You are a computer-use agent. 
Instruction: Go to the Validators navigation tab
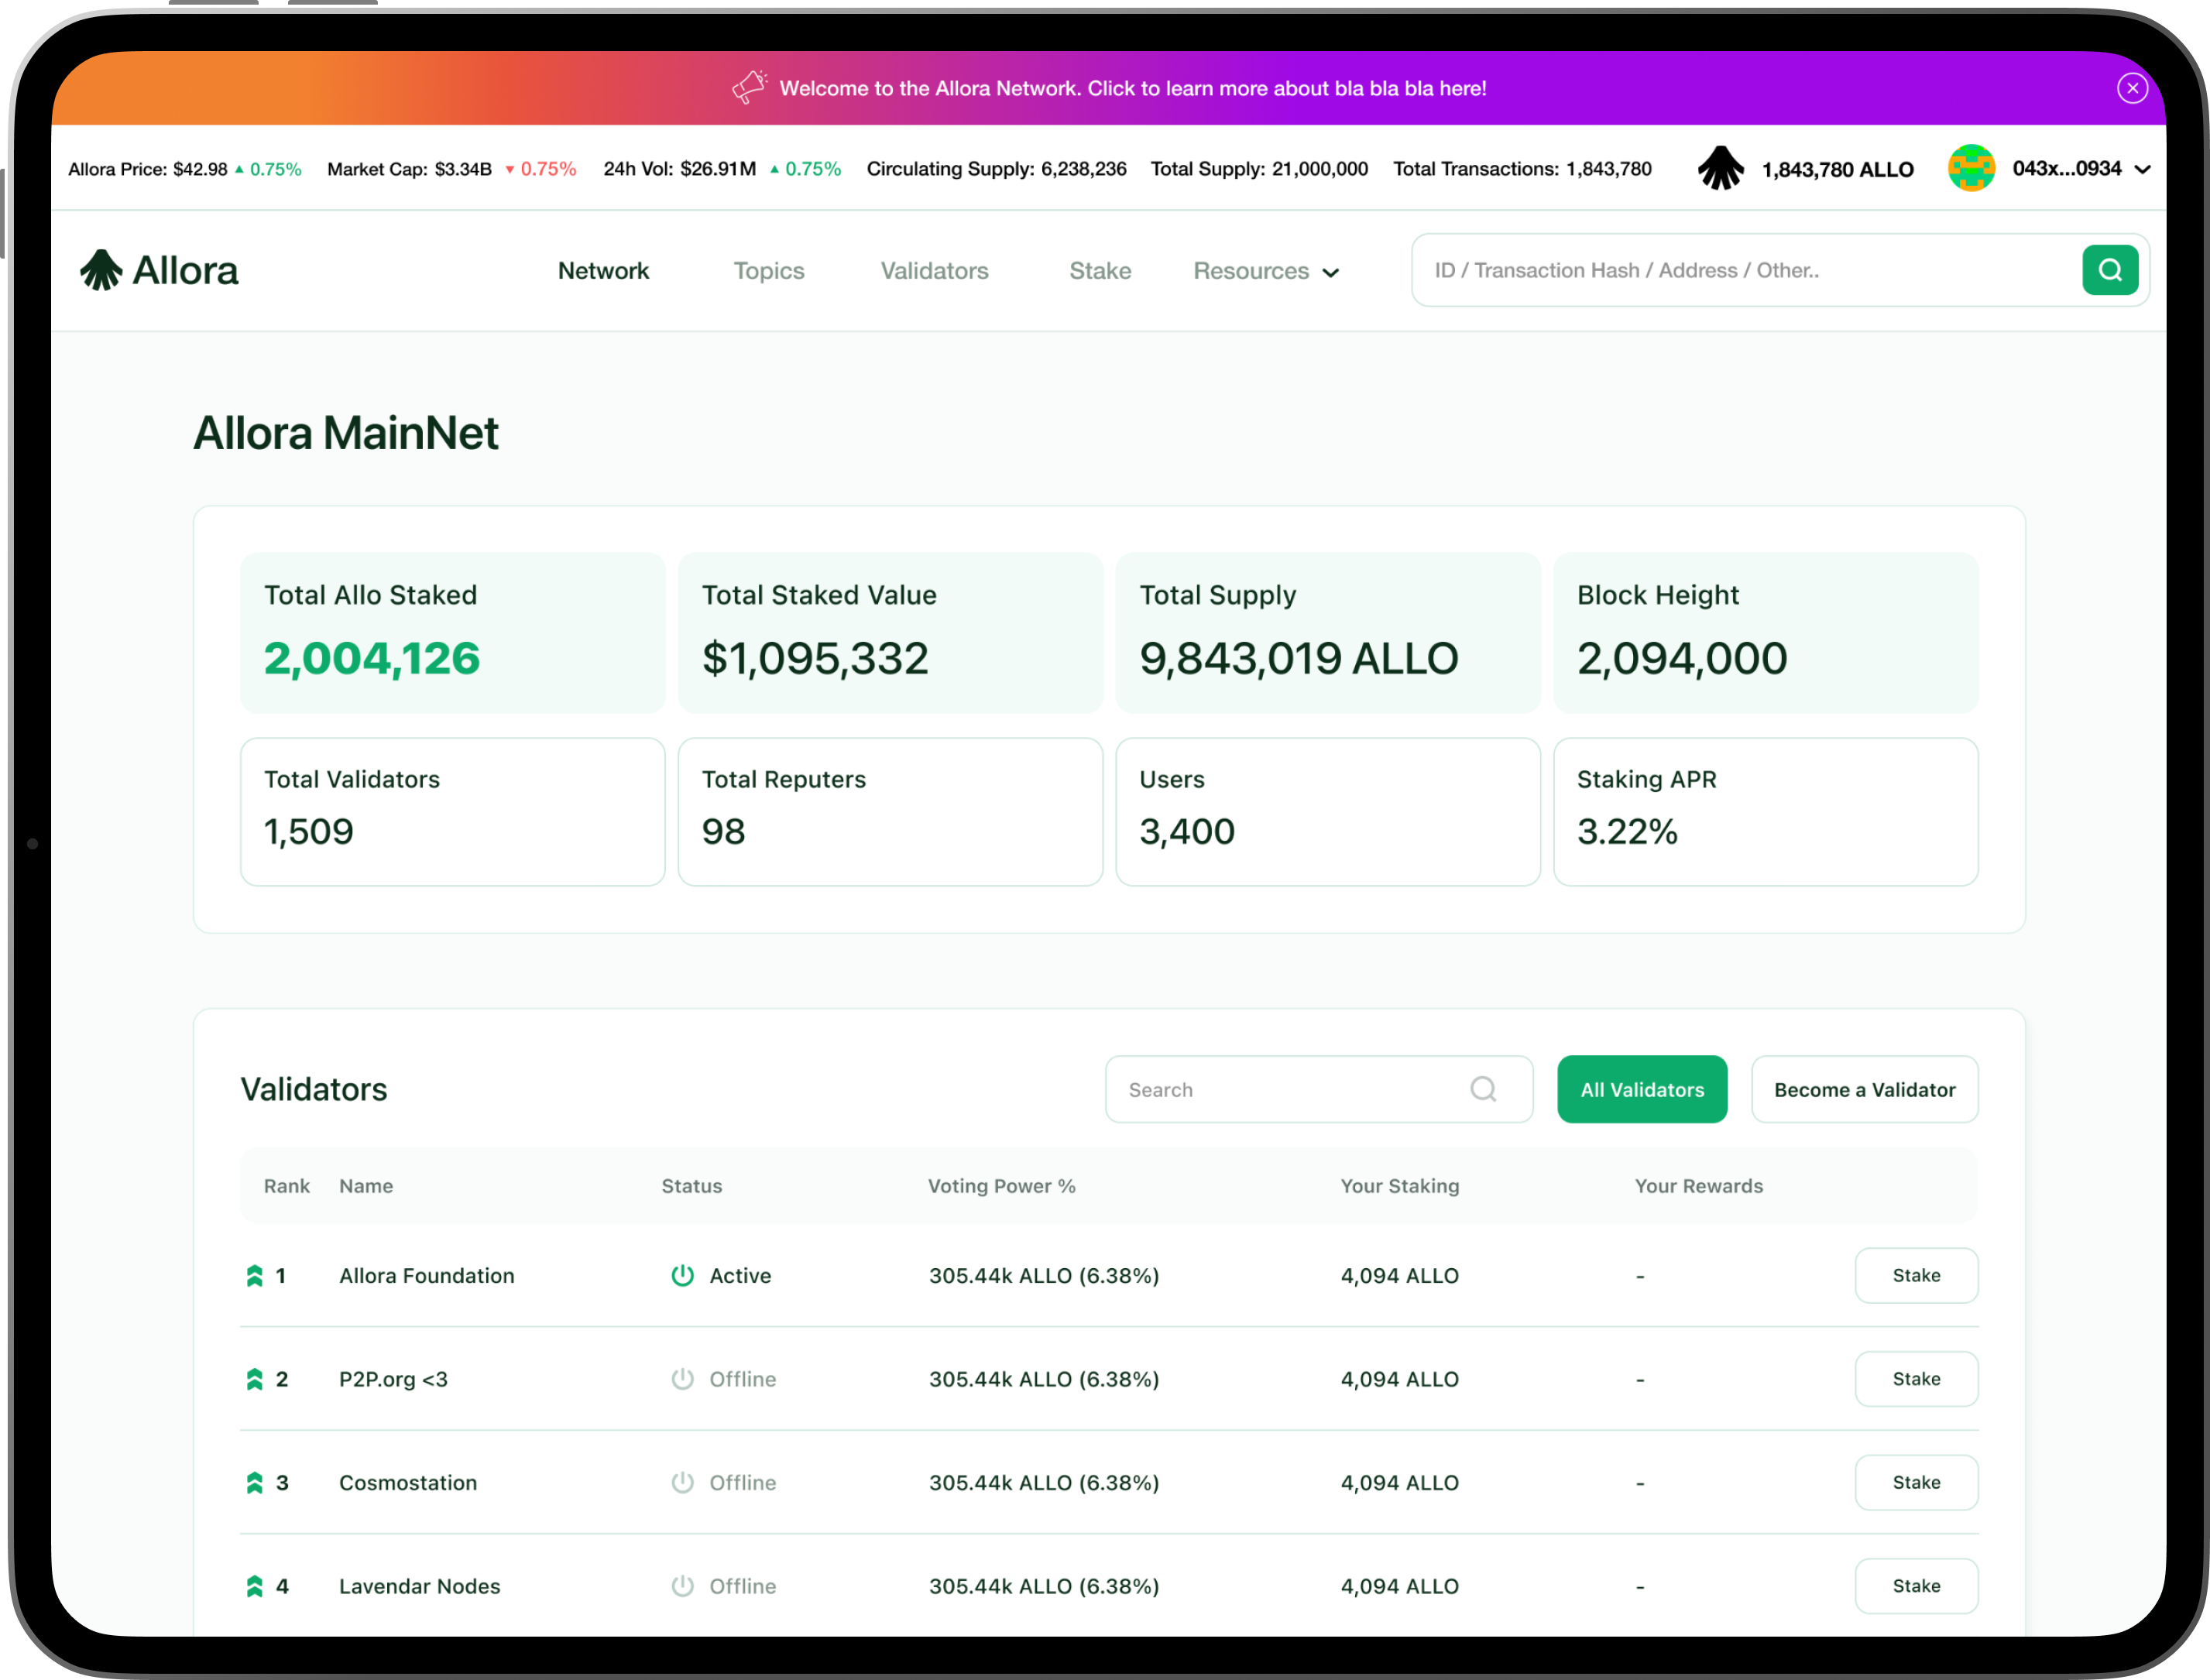[x=934, y=271]
